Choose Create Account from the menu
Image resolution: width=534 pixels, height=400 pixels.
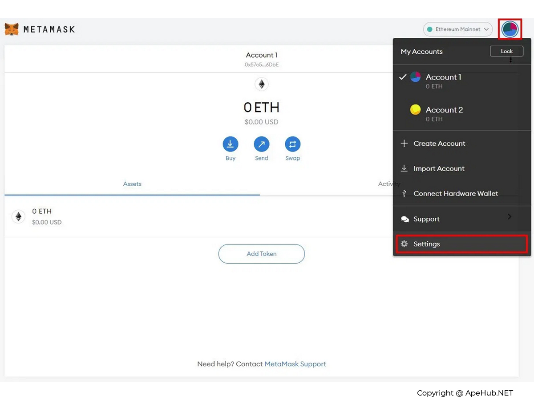pos(439,144)
